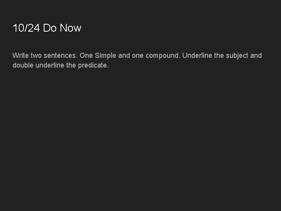Place cursor on the word 'Write'

pyautogui.click(x=20, y=55)
